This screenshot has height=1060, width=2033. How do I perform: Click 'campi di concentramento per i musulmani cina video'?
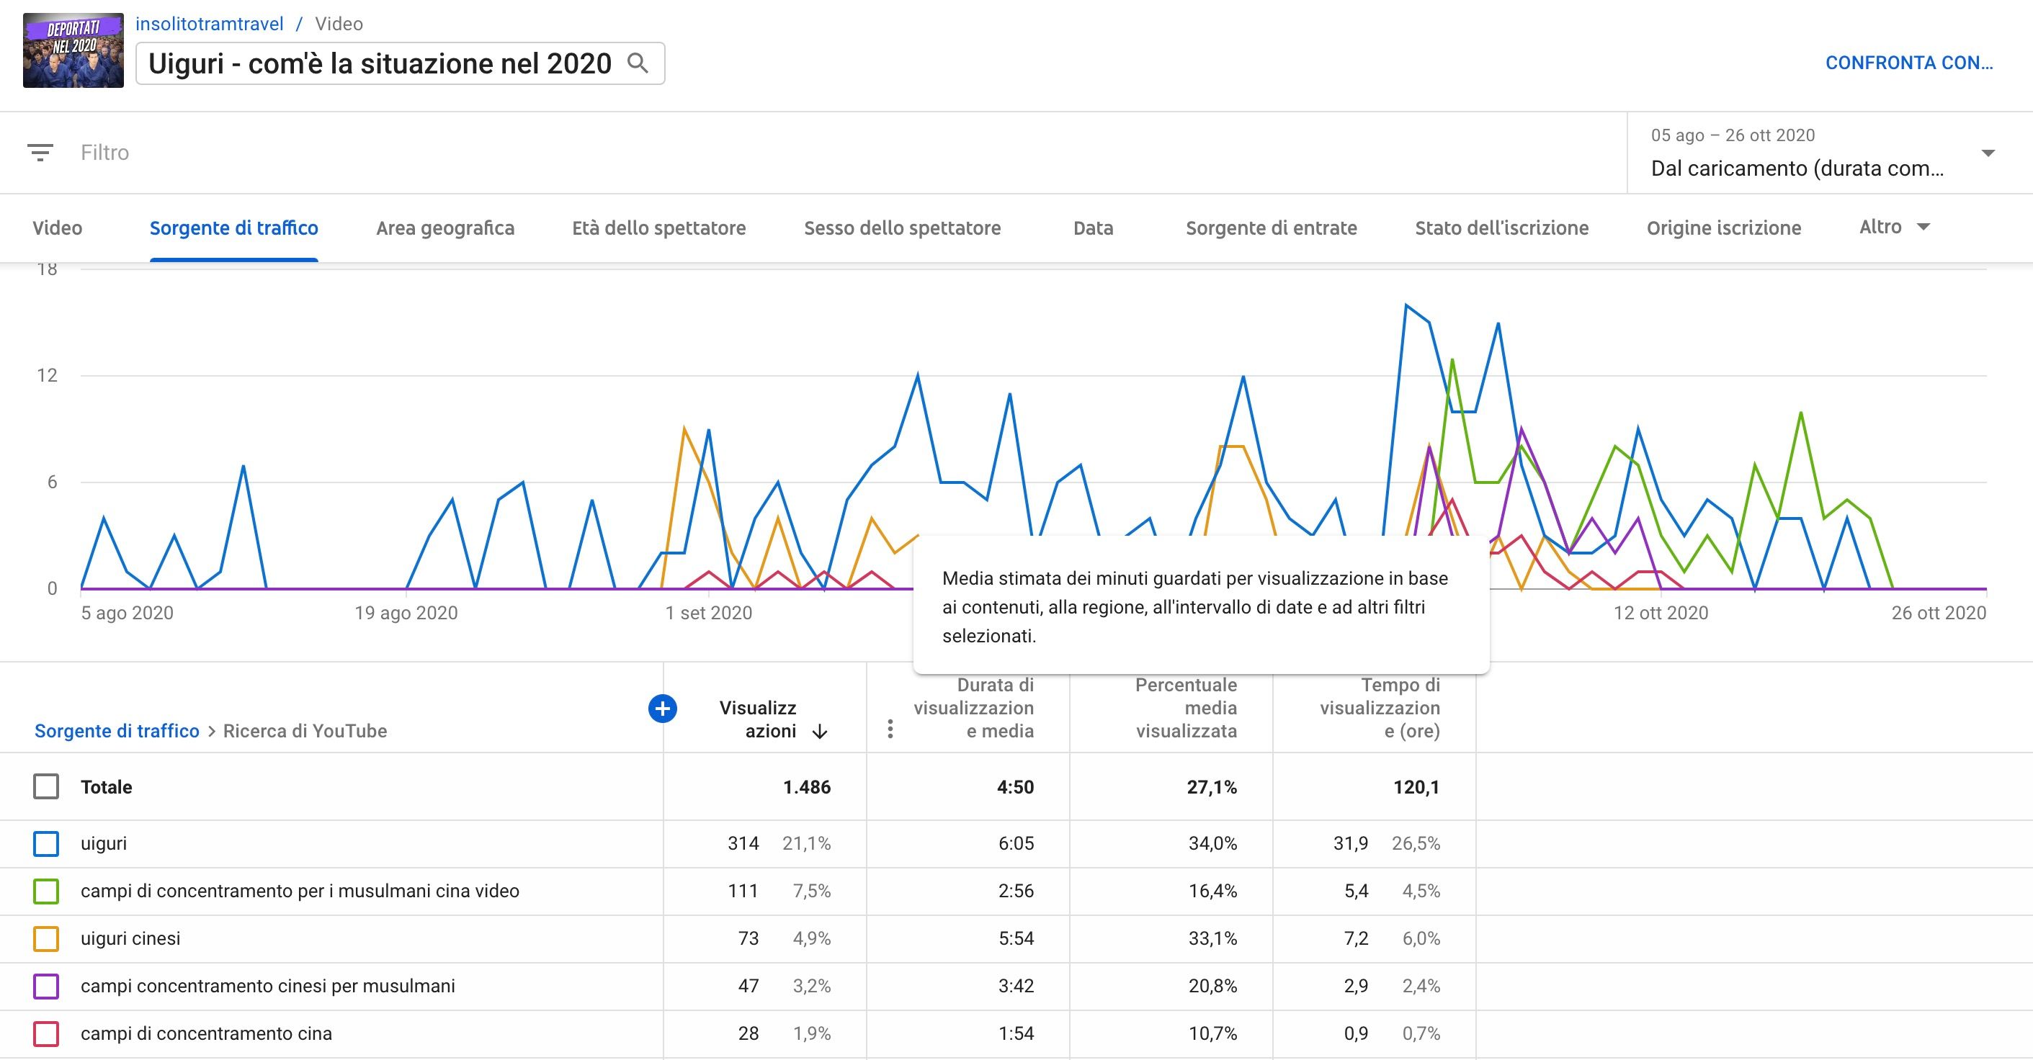click(300, 891)
